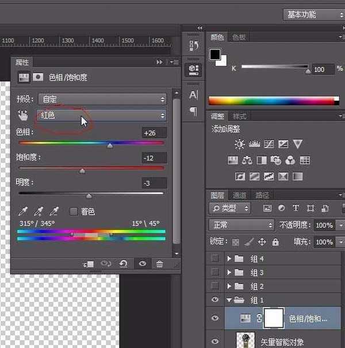The image size is (345, 348).
Task: Switch to the 通道 channels tab
Action: coord(240,195)
